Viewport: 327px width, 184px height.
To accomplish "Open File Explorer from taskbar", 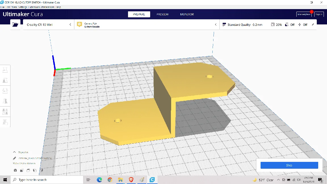I will (x=120, y=180).
